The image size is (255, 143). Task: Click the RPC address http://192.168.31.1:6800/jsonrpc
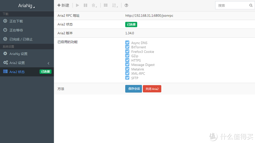(x=149, y=16)
